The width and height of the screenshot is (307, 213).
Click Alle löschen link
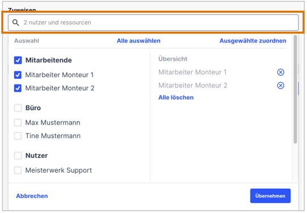[x=176, y=97]
